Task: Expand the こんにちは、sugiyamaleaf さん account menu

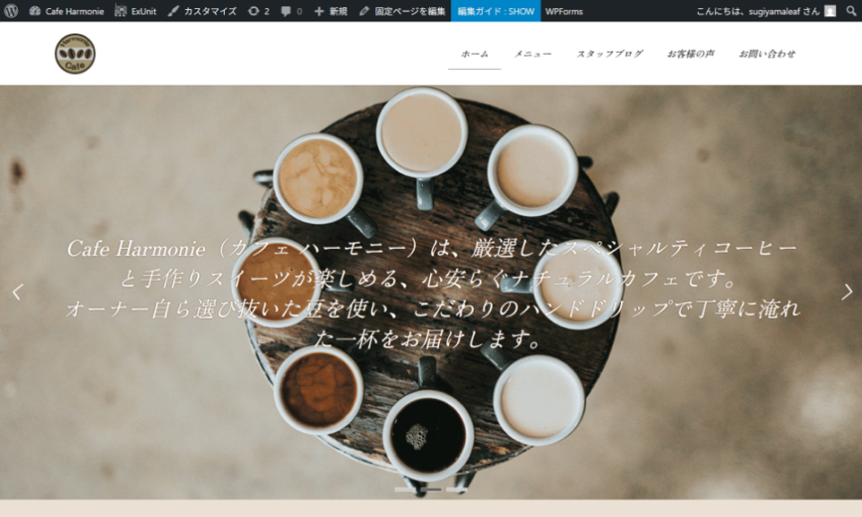Action: coord(757,11)
